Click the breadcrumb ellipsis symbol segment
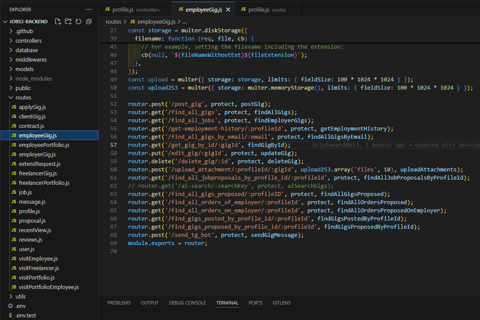The image size is (480, 320). coord(184,22)
